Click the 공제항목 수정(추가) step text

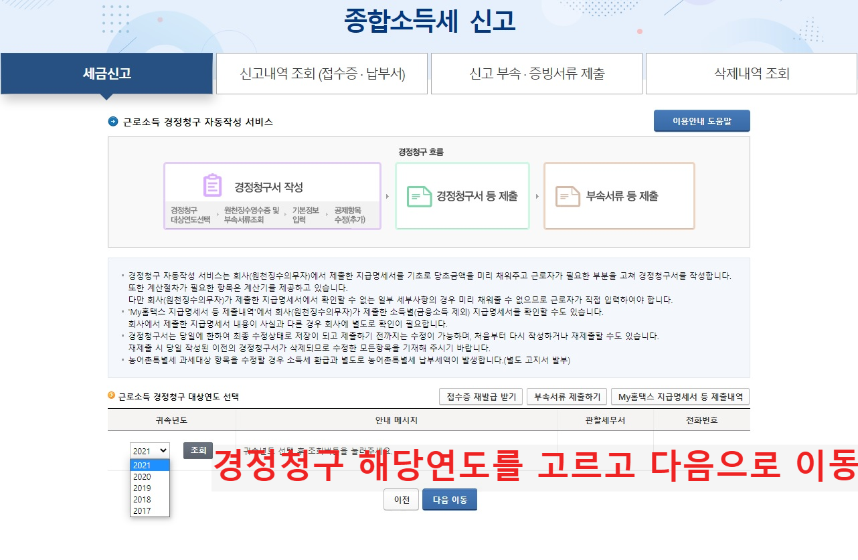point(350,215)
